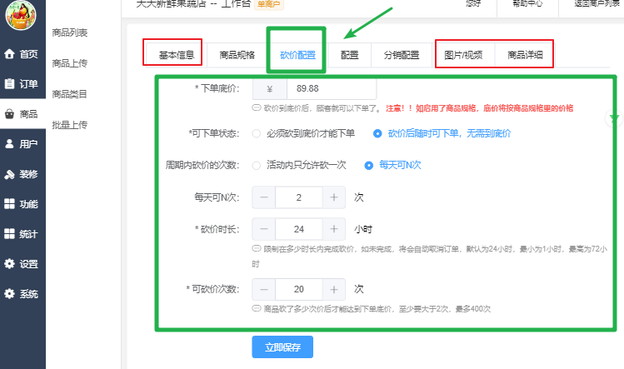Switch to the 配置 tab
The height and width of the screenshot is (369, 624).
point(350,55)
